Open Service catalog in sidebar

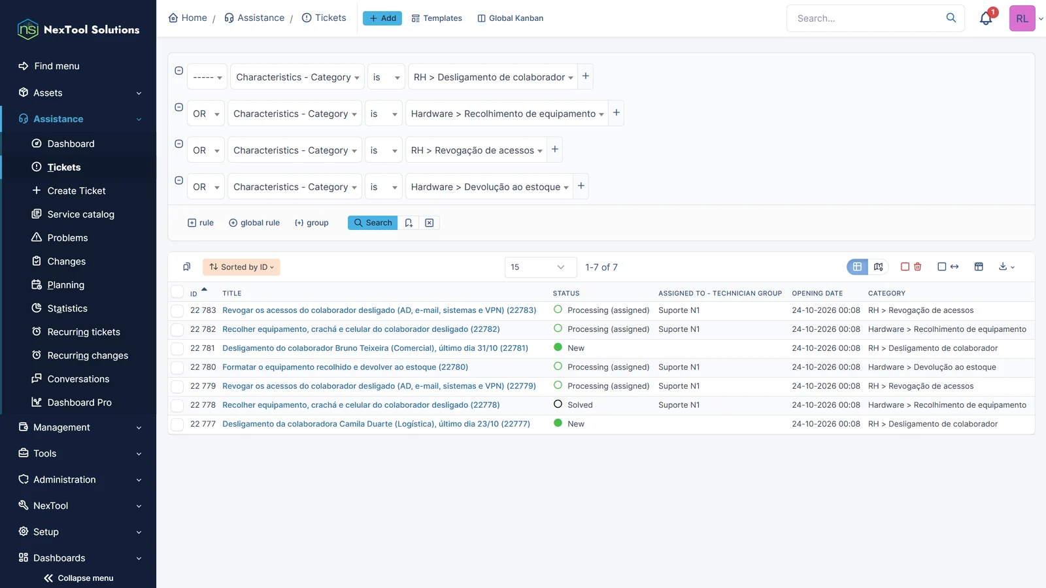click(80, 214)
